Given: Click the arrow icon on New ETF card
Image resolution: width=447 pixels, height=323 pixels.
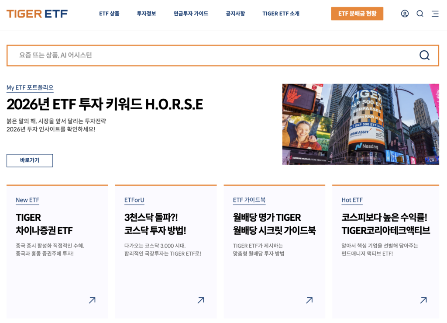Looking at the screenshot, I should 92,300.
